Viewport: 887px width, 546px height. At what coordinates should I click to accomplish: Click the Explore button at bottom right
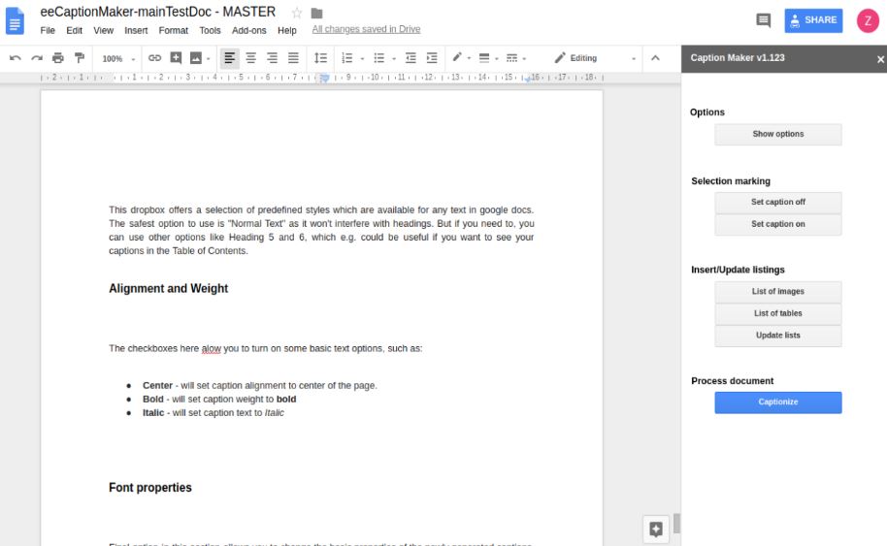click(656, 530)
